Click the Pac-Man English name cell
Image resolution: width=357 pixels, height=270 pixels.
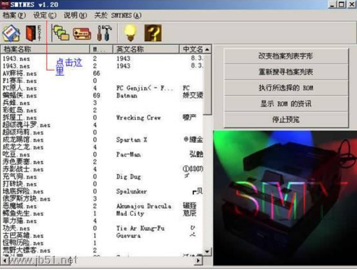128,155
